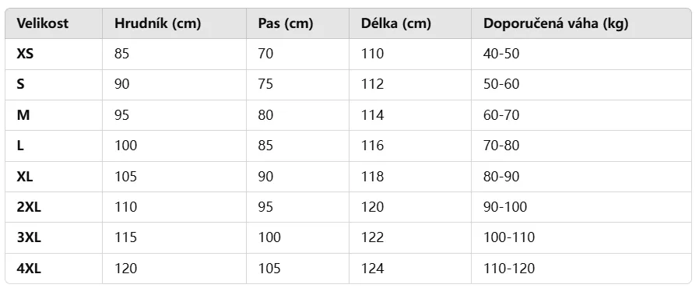699x288 pixels.
Task: Click the Hrudník (cm) column header
Action: tap(158, 23)
